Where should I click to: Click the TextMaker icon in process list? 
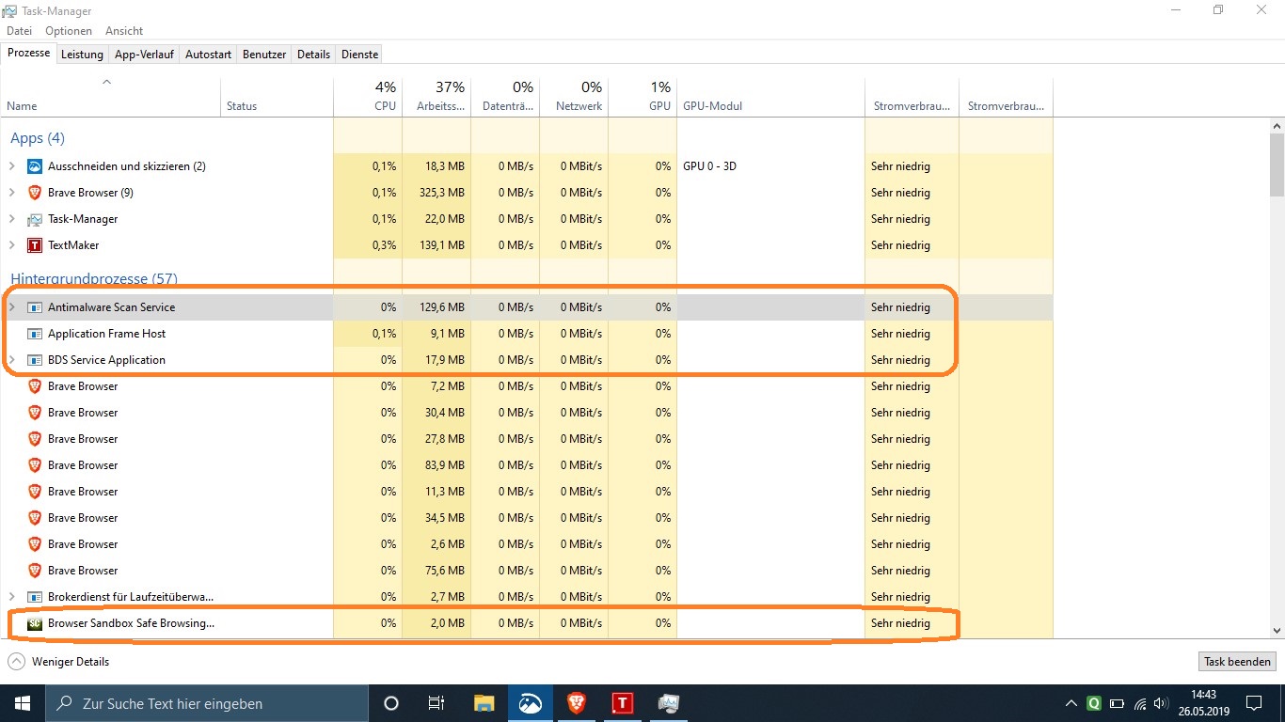[35, 245]
